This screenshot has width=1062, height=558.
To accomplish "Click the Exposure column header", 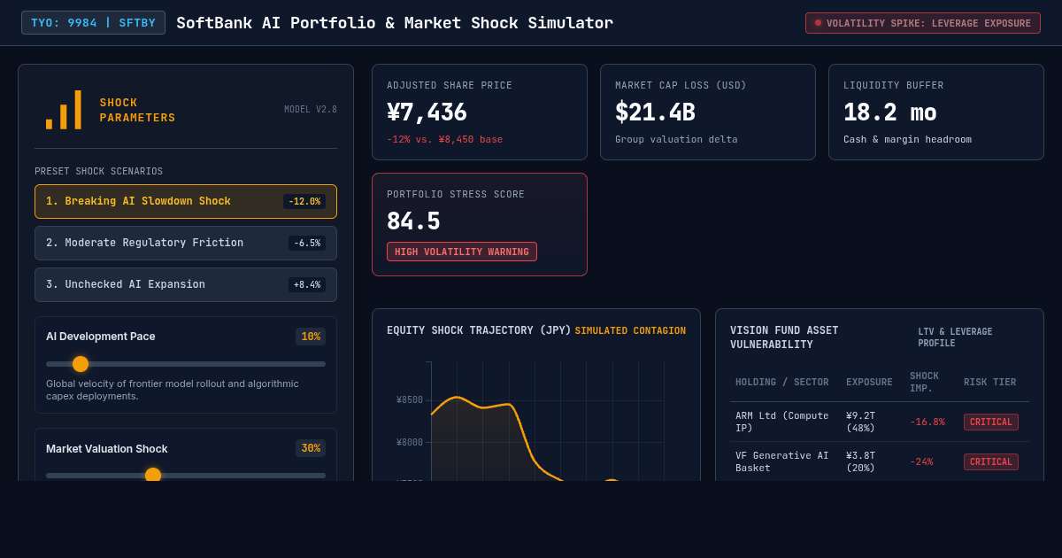I will pyautogui.click(x=869, y=383).
